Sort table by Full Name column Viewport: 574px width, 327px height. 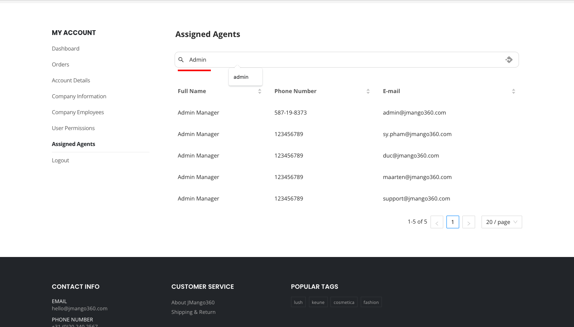click(x=259, y=91)
